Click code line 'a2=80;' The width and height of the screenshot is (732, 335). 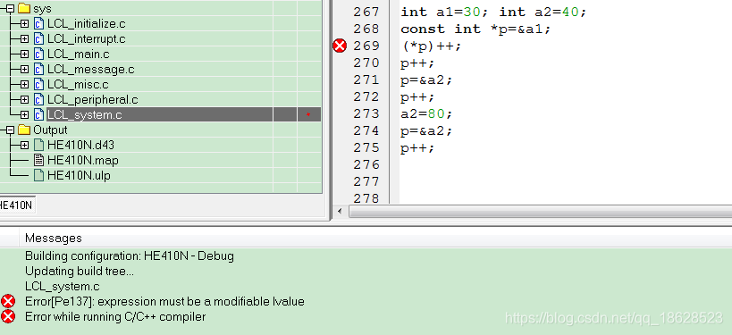pyautogui.click(x=426, y=113)
